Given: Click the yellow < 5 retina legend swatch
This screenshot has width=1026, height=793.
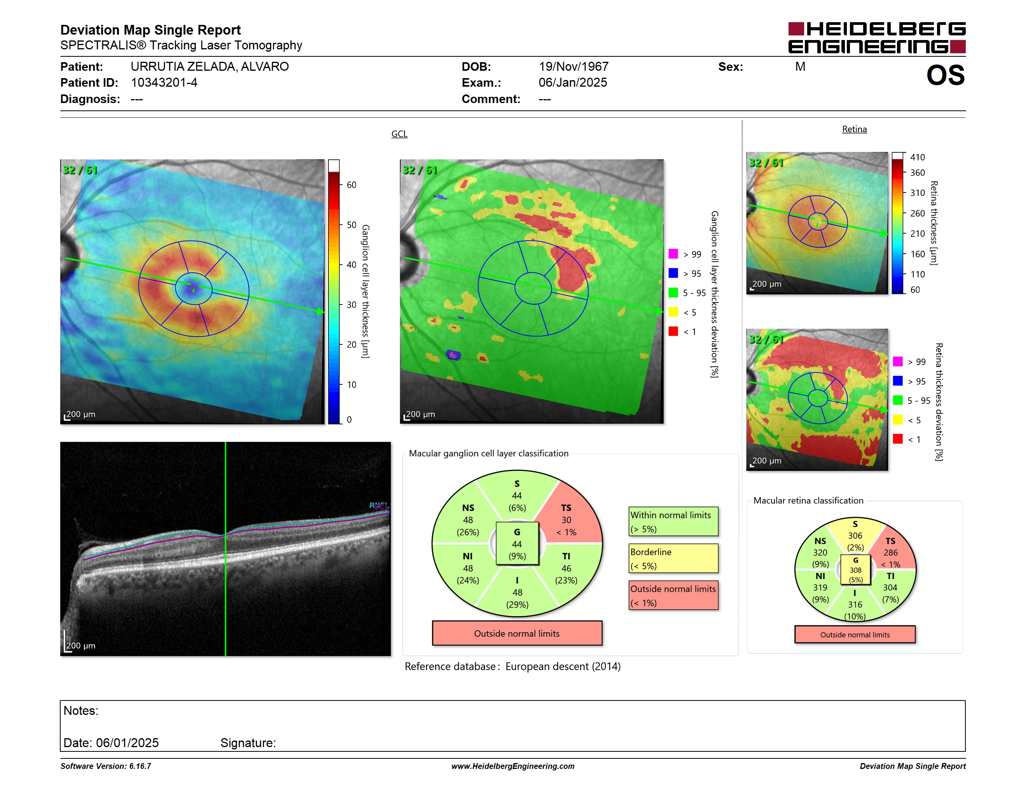Looking at the screenshot, I should (x=898, y=419).
